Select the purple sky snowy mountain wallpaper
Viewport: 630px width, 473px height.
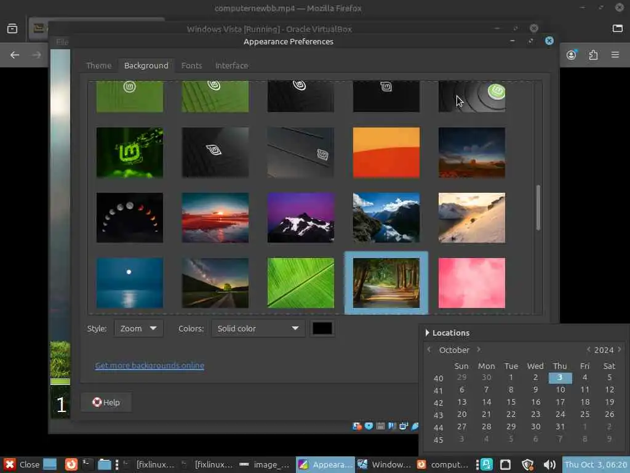(300, 217)
